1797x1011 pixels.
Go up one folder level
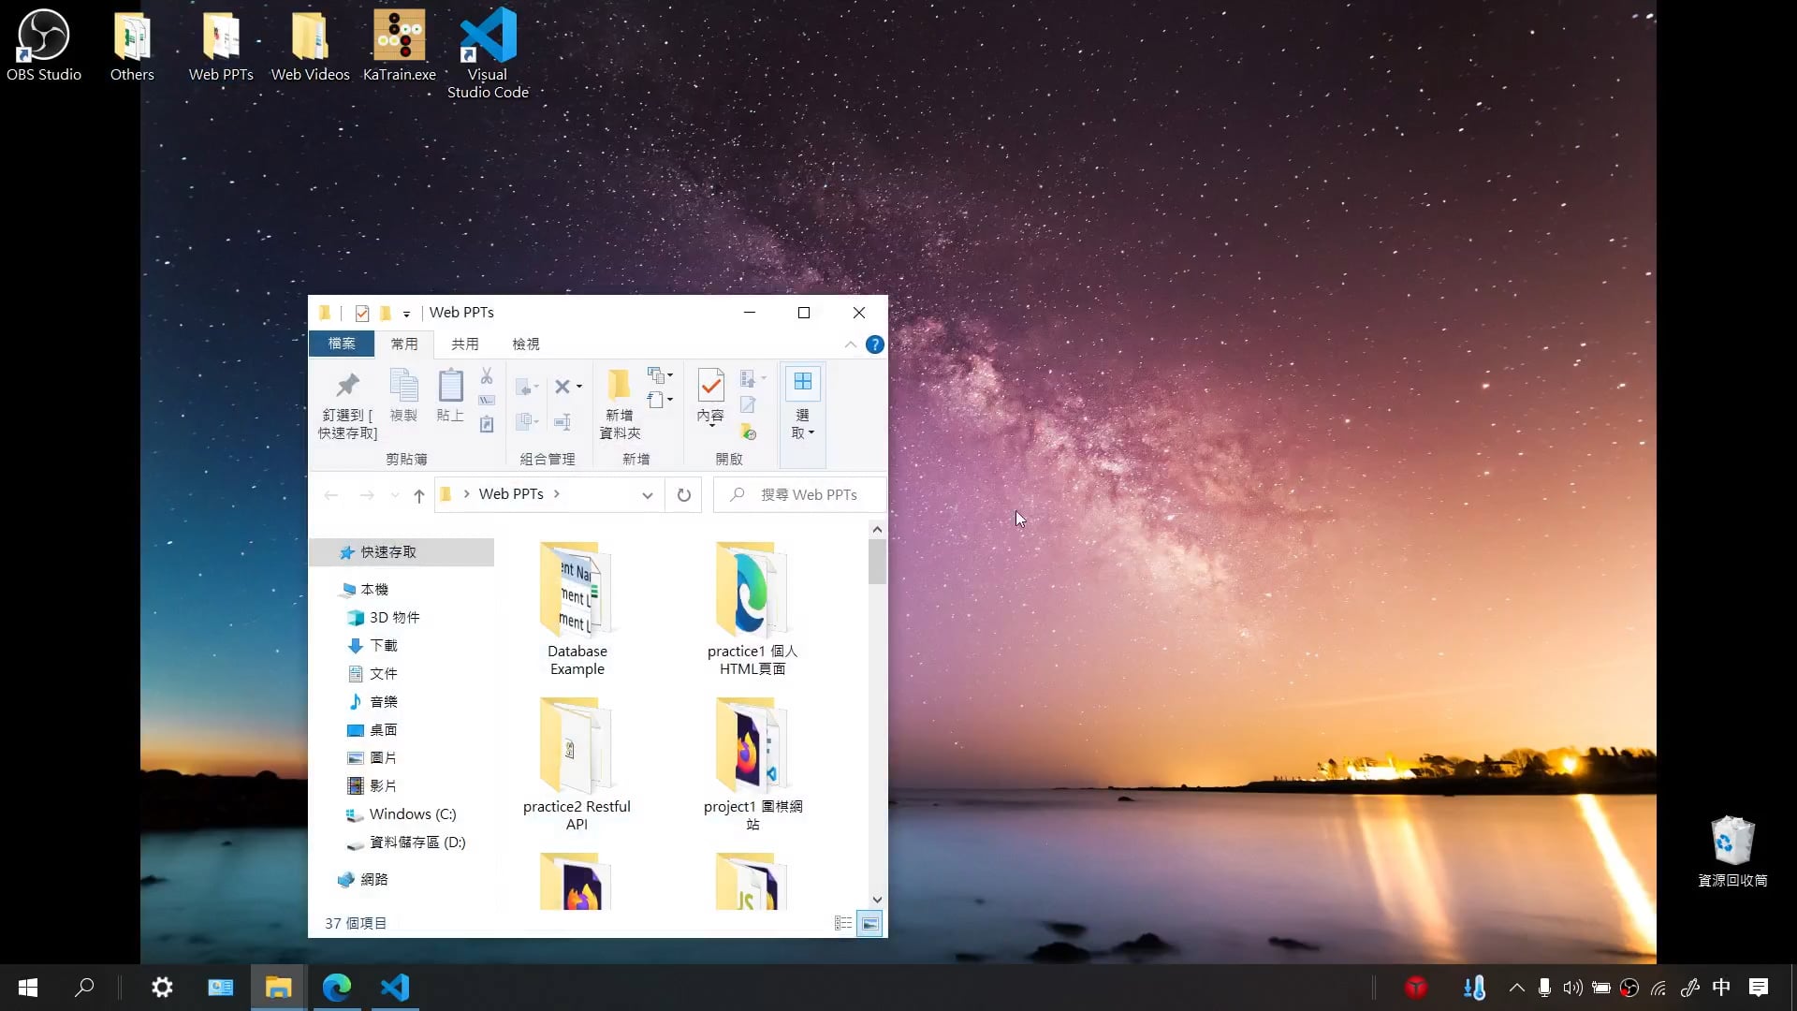(418, 495)
